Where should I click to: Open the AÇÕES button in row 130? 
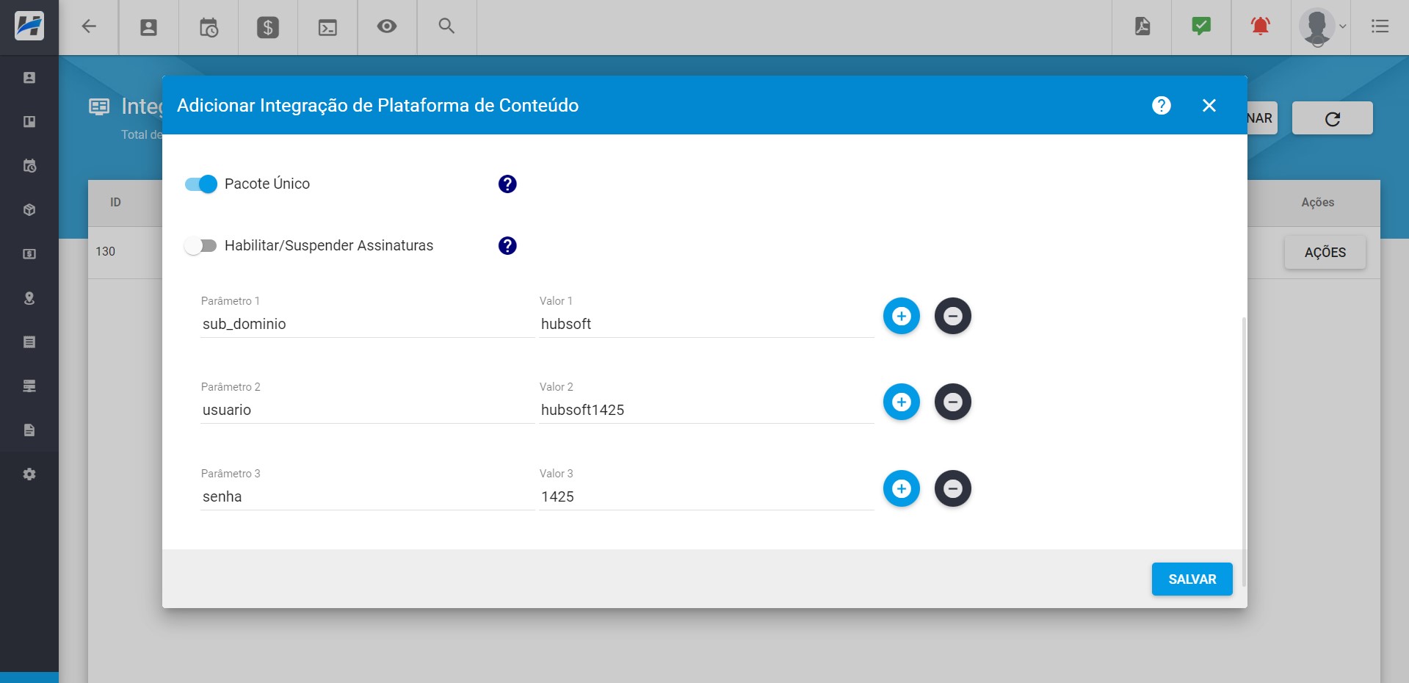click(x=1325, y=252)
